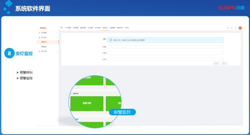This screenshot has height=135, width=250.
Task: Select the 报警呼叫 sidebar item
Action: [44, 42]
